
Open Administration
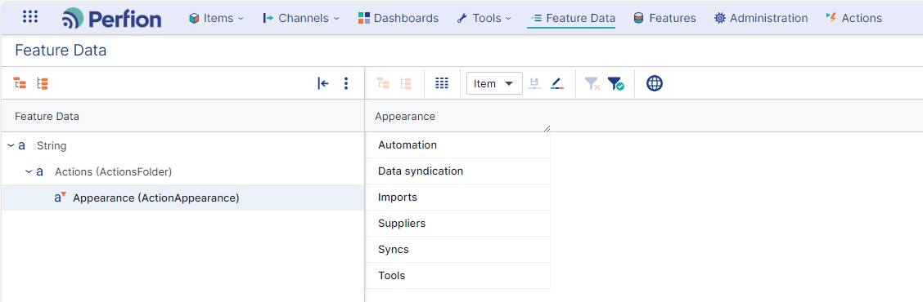click(760, 18)
